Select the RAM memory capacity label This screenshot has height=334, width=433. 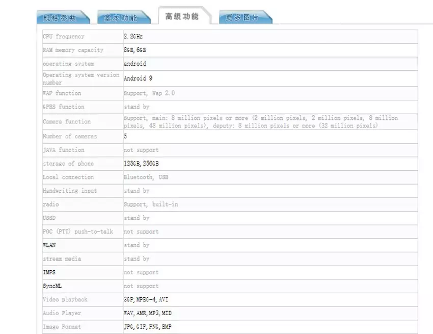(73, 50)
